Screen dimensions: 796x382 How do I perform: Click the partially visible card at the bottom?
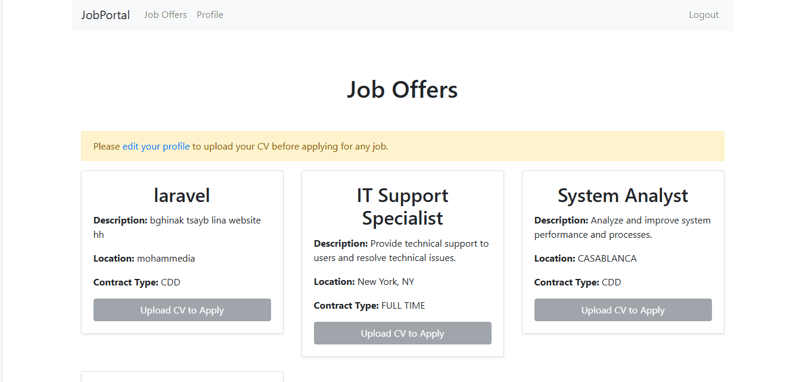tap(182, 377)
